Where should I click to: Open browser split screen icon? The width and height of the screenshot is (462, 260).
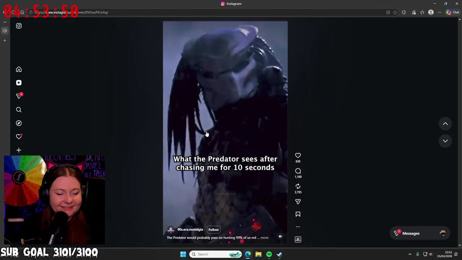tap(388, 12)
